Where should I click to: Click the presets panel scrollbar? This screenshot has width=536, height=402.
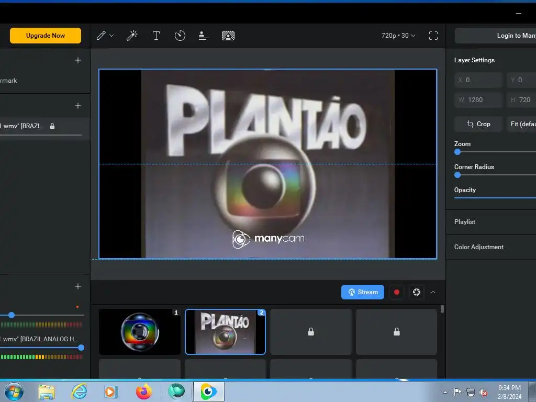point(442,309)
